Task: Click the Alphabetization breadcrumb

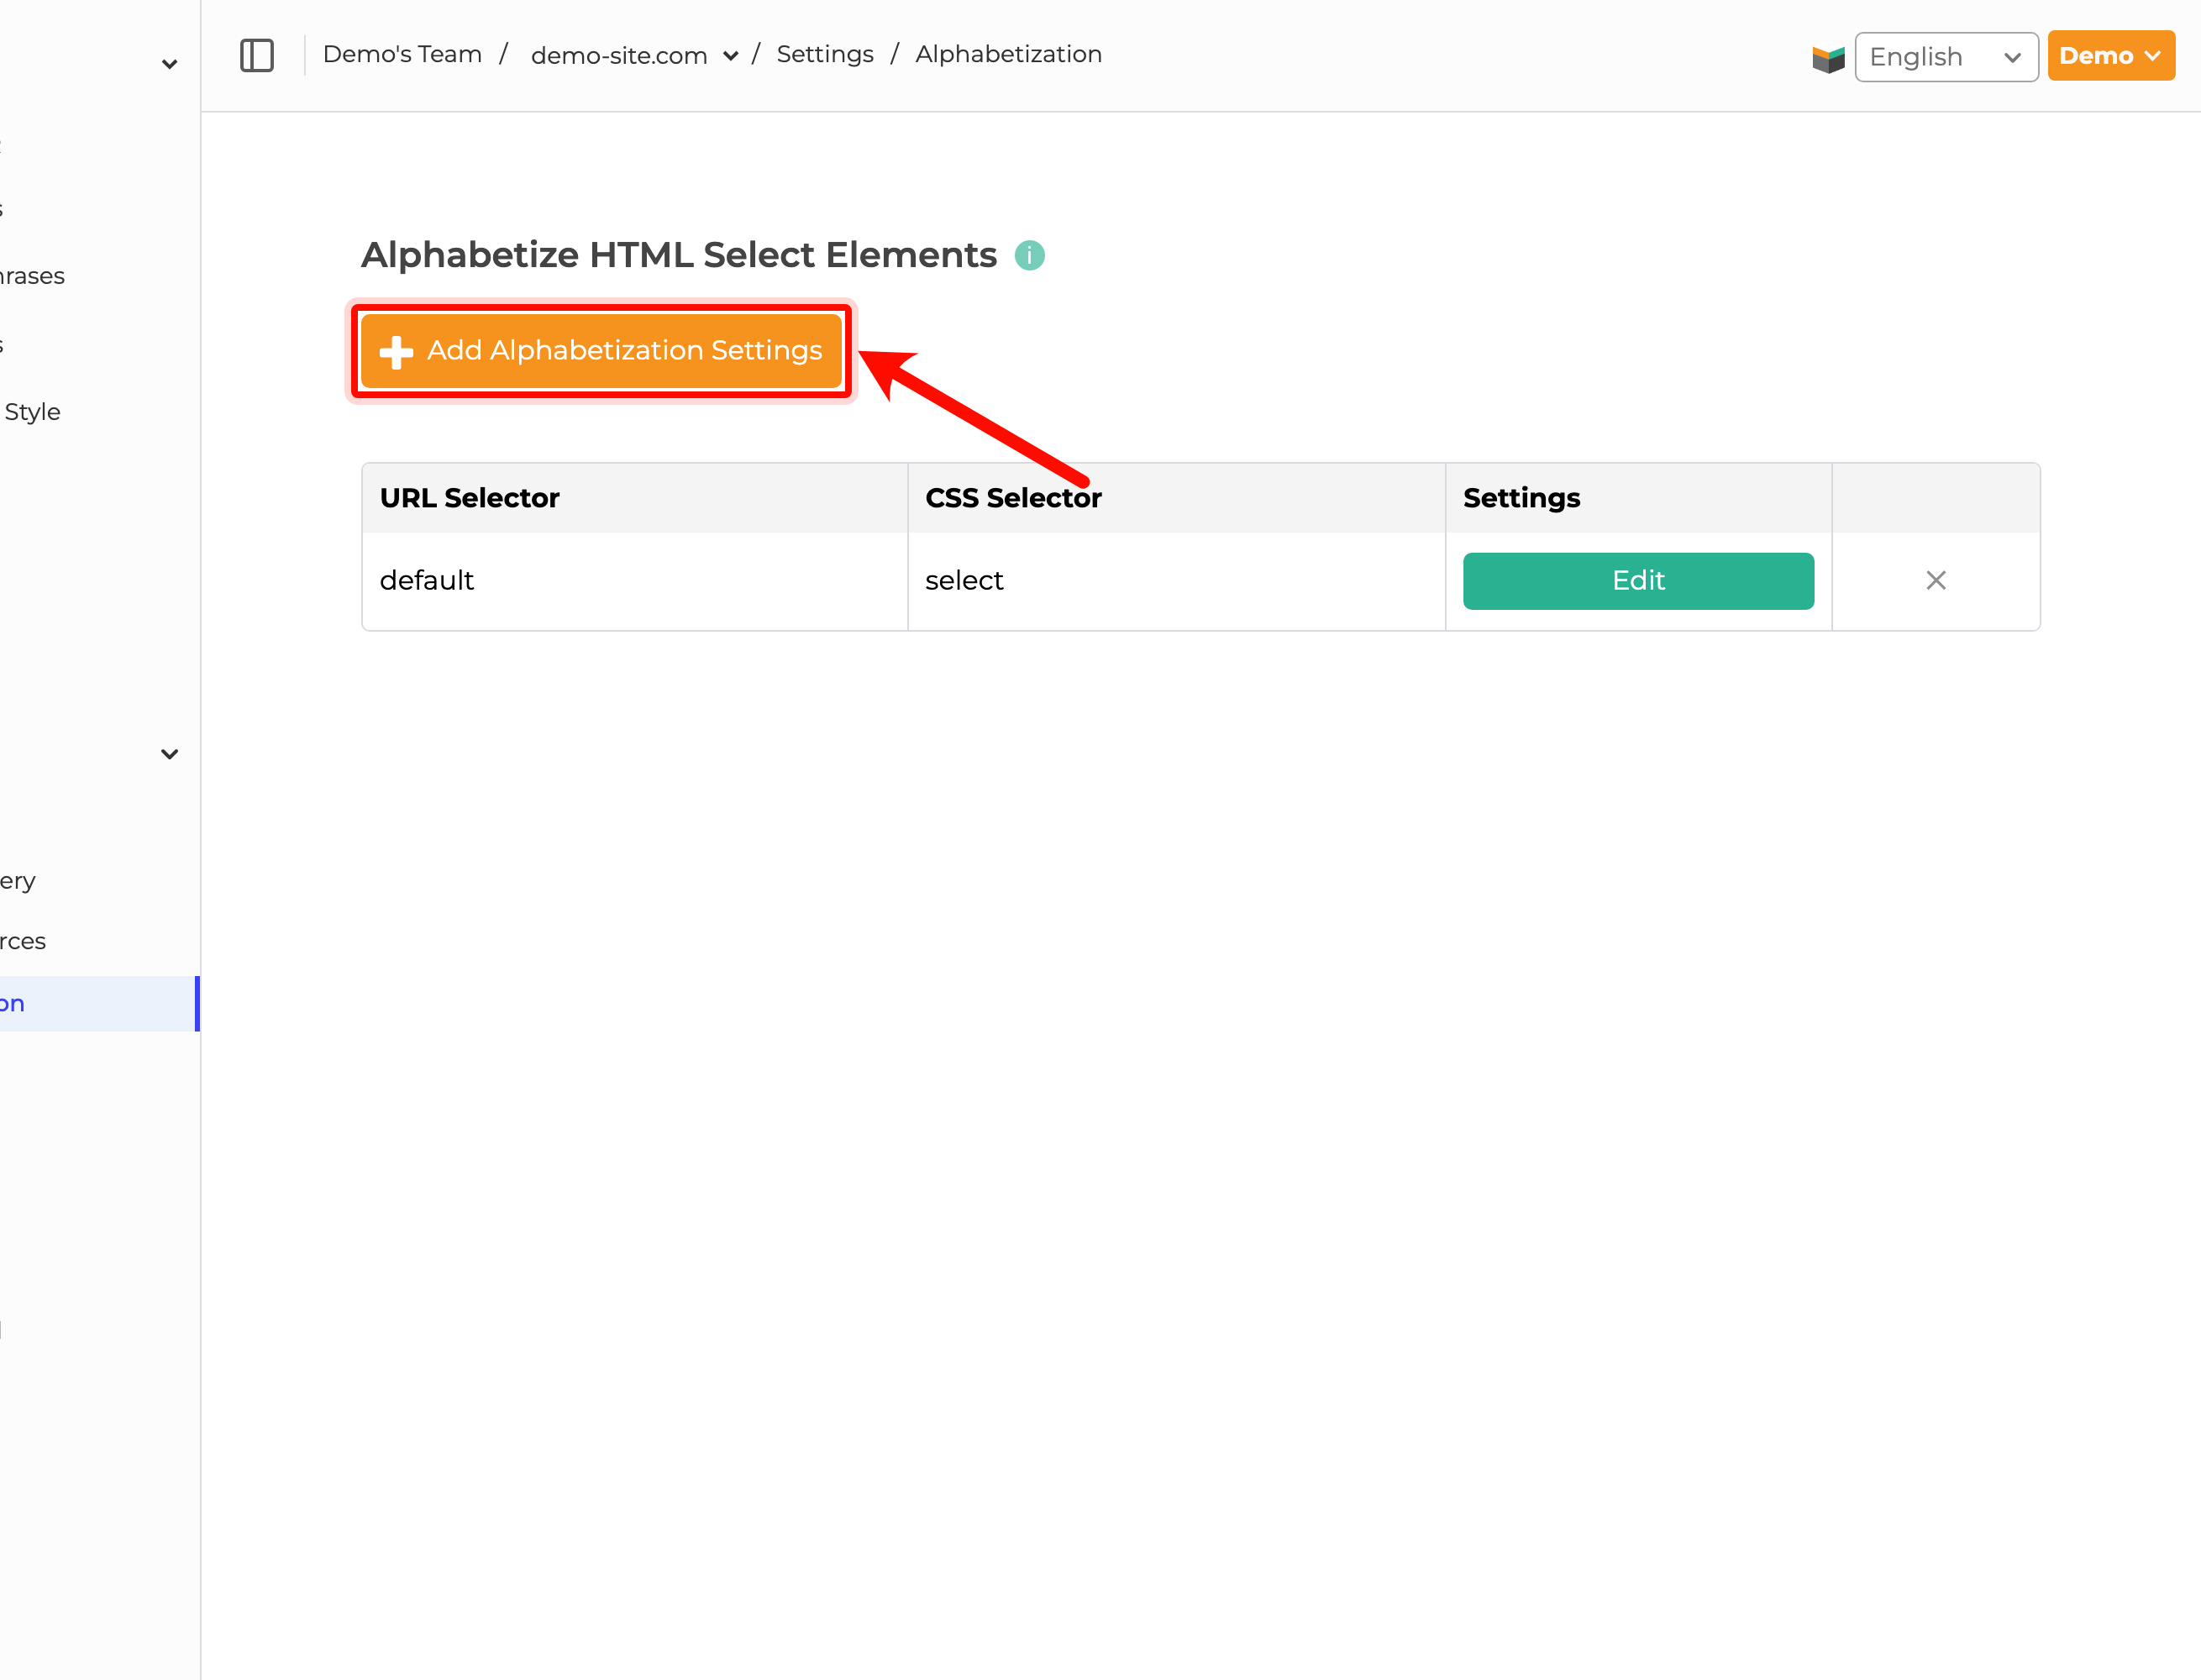Action: pos(1008,54)
